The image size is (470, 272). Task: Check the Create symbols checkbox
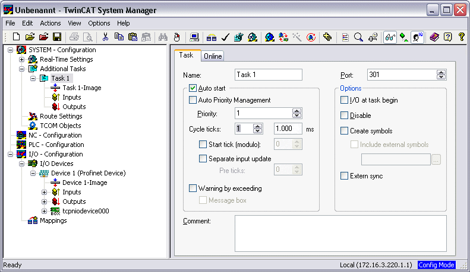tap(345, 130)
